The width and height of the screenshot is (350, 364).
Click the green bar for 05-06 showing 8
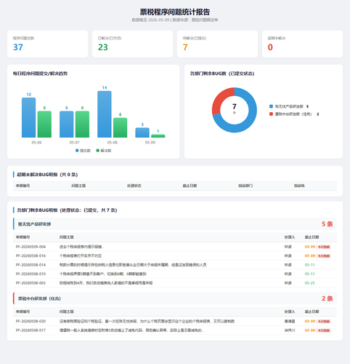pyautogui.click(x=44, y=124)
